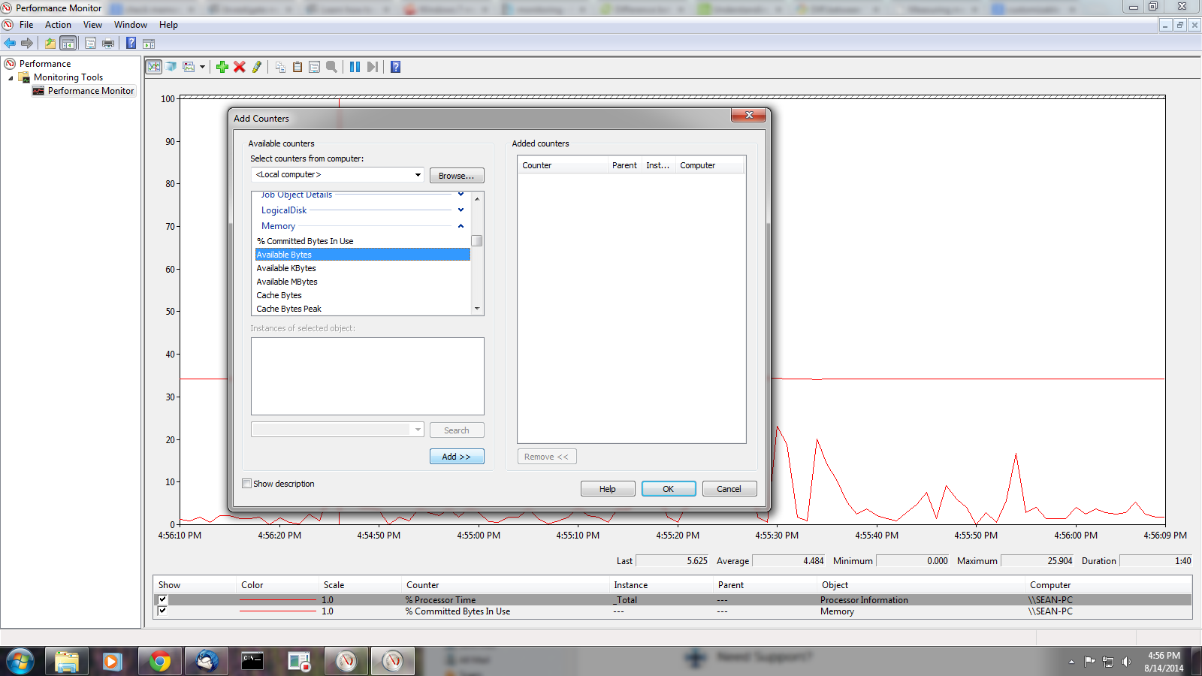Click the Browse... button
The height and width of the screenshot is (676, 1202).
(457, 176)
